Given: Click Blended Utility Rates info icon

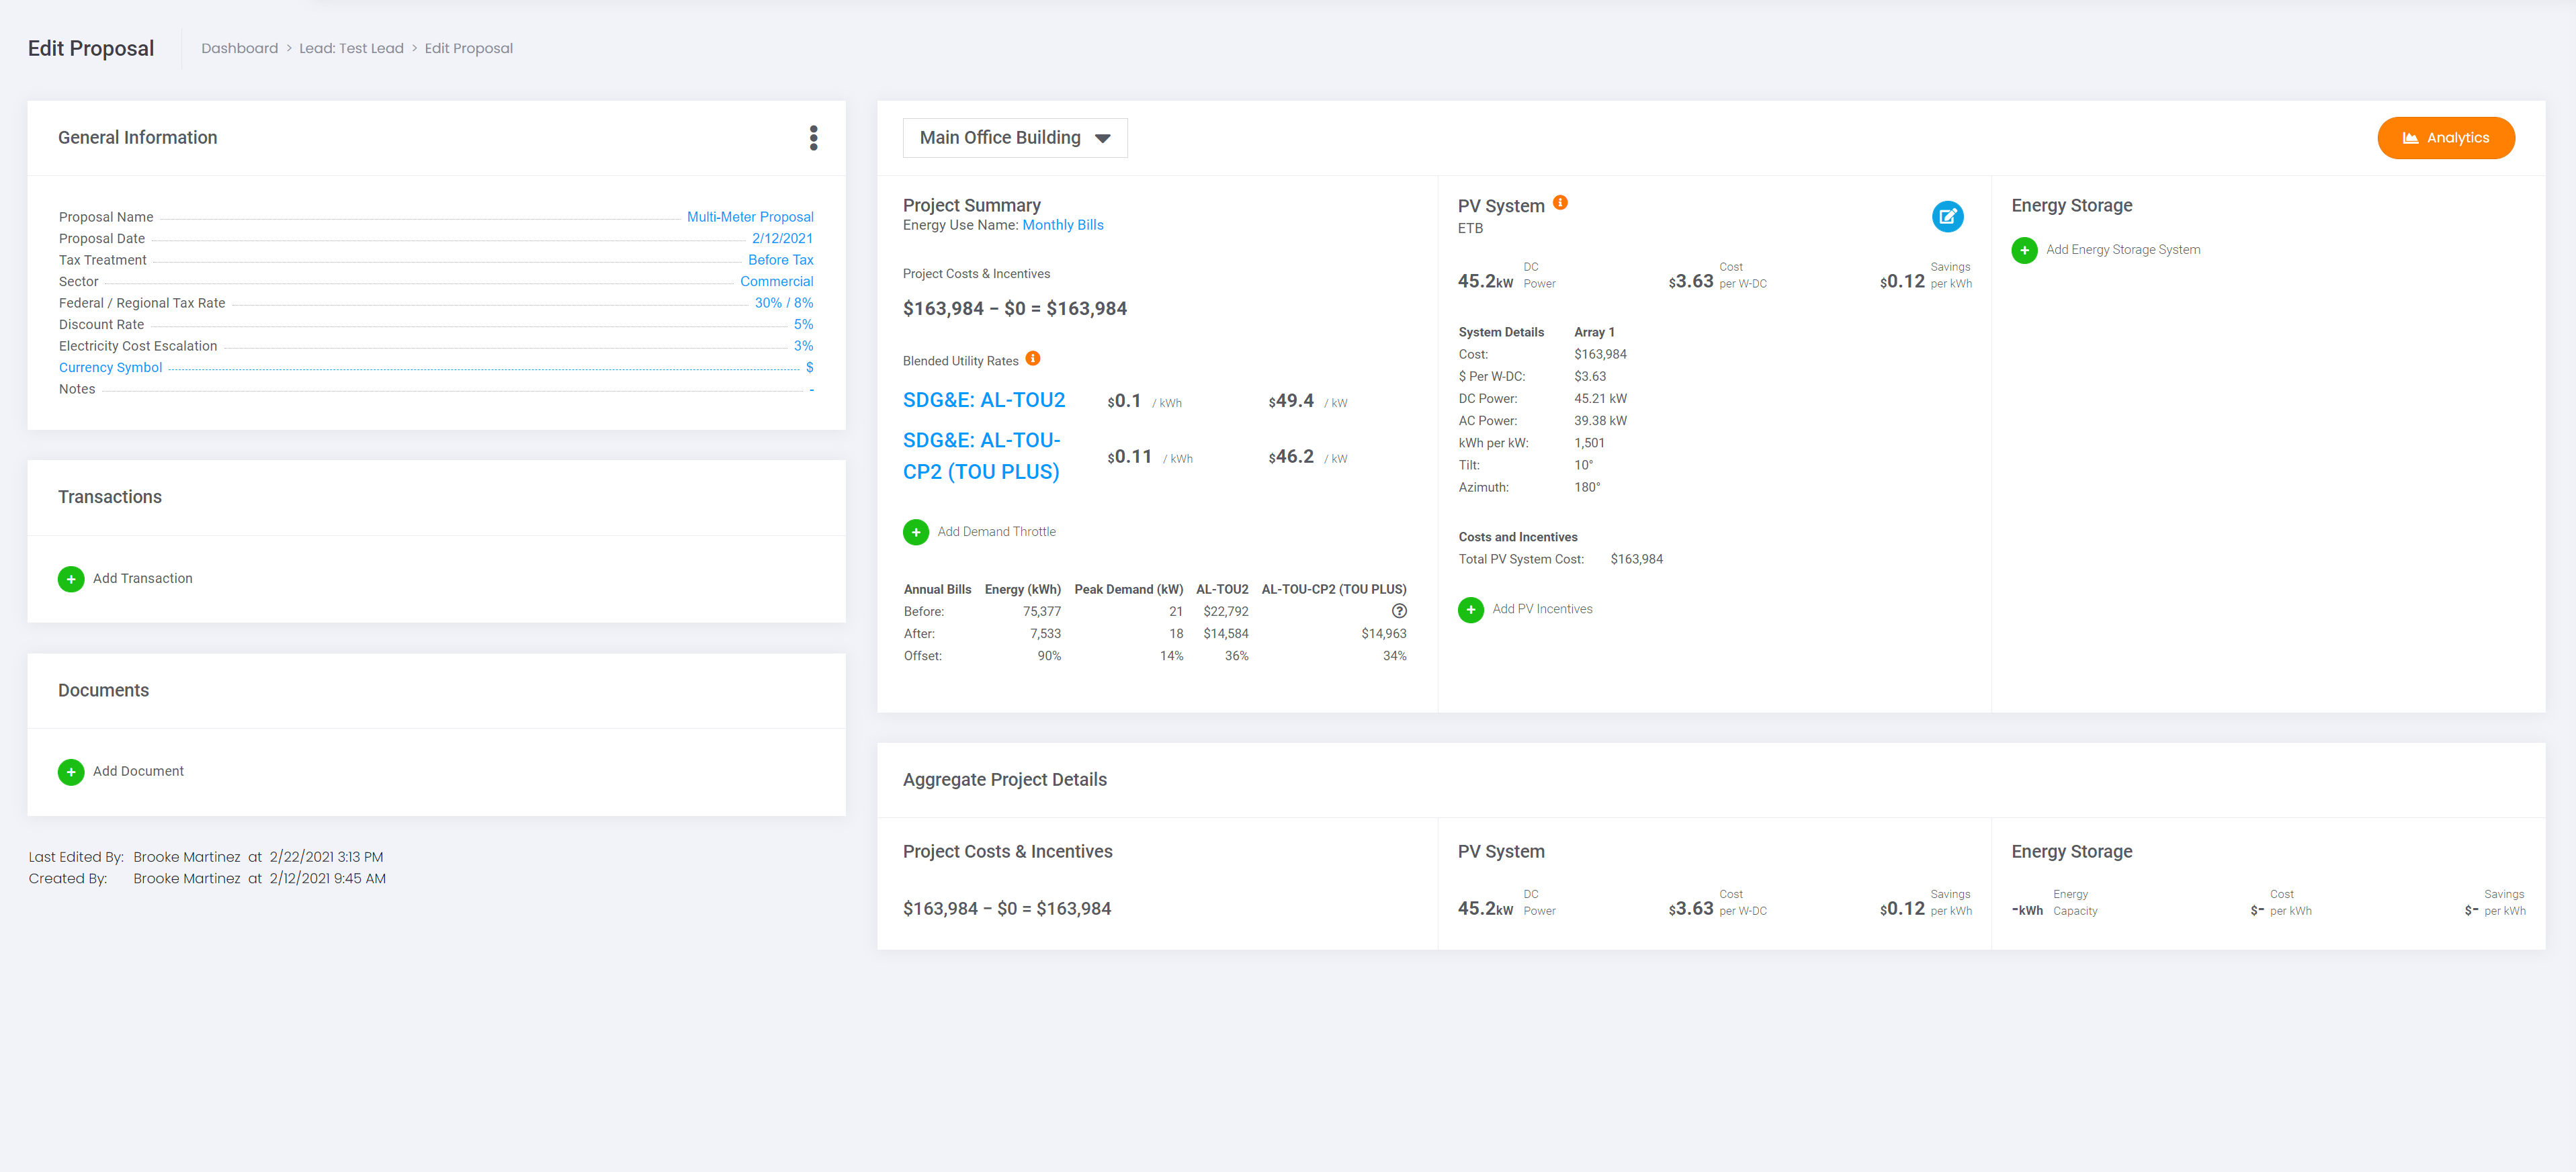Looking at the screenshot, I should point(1033,359).
